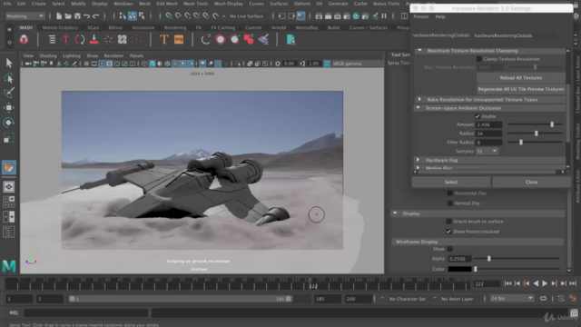
Task: Click the Open Scene folder icon
Action: [x=68, y=16]
